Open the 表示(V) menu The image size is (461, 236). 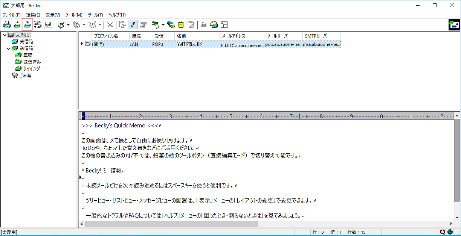click(x=53, y=15)
